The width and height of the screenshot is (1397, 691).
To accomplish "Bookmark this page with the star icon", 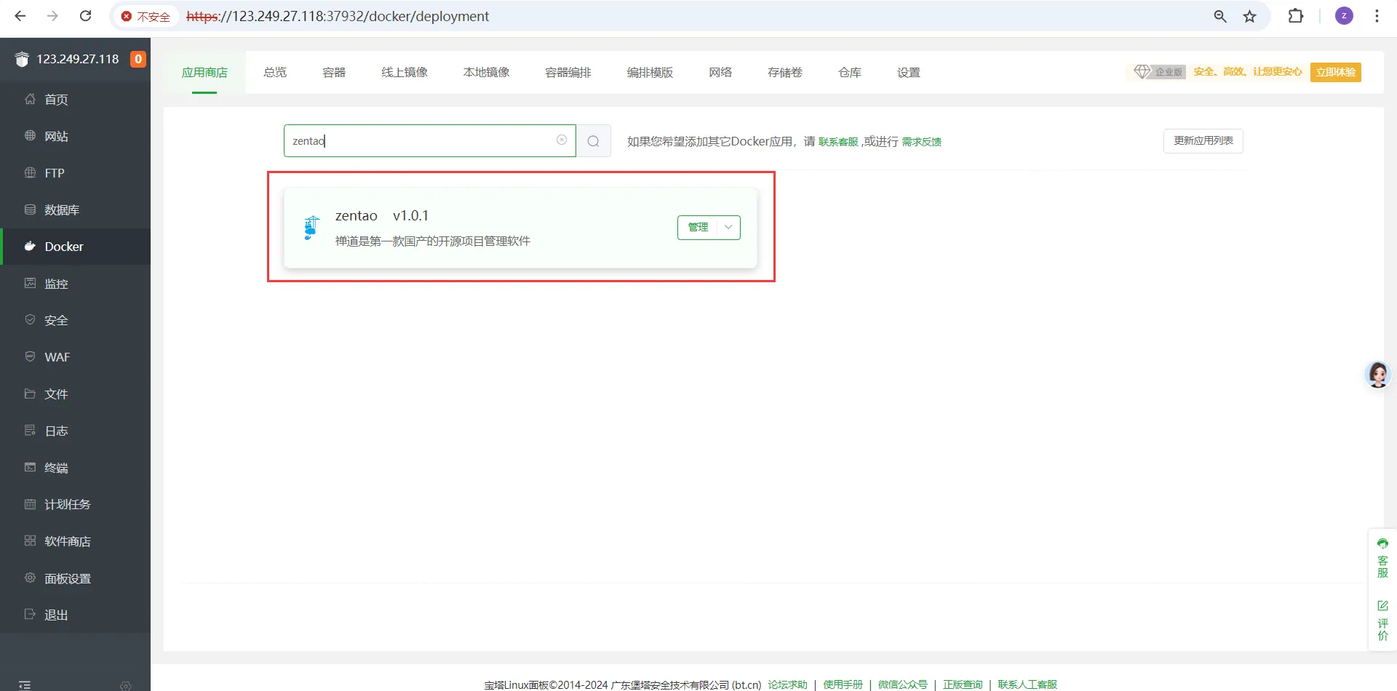I will pyautogui.click(x=1250, y=16).
